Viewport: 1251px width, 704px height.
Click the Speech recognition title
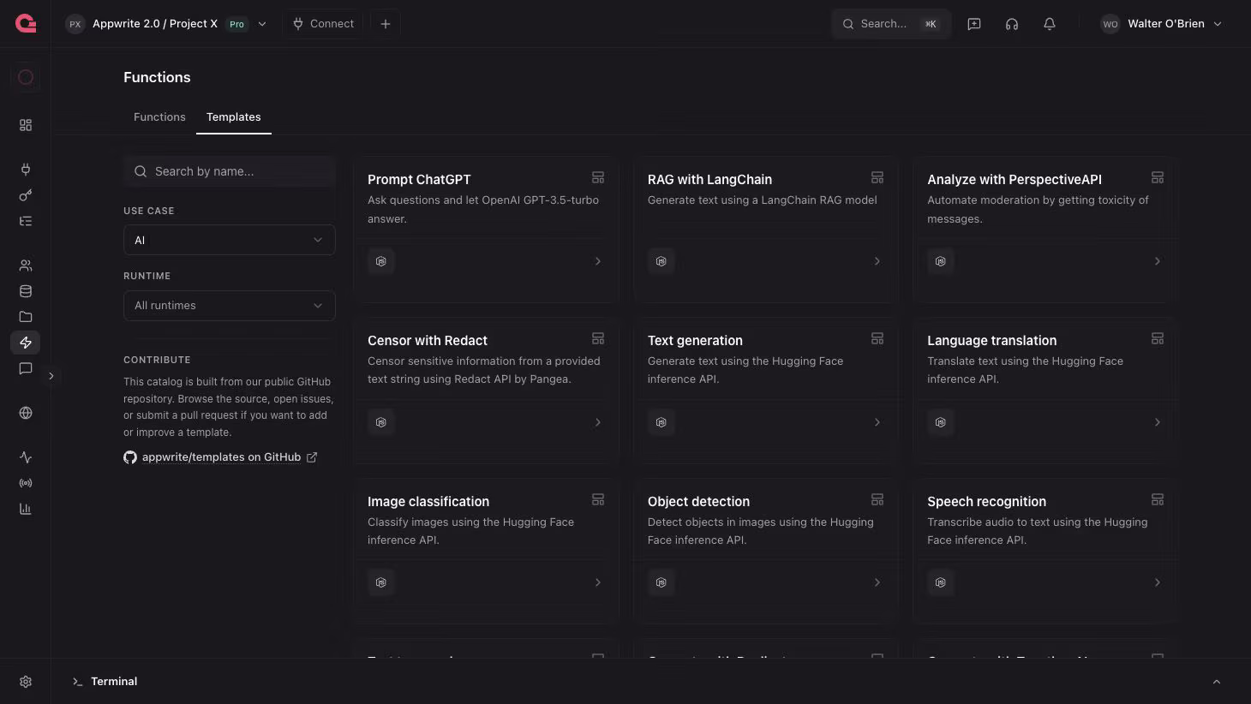986,501
